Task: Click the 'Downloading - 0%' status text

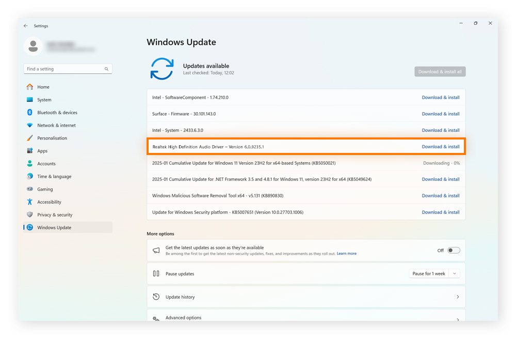Action: pyautogui.click(x=441, y=163)
